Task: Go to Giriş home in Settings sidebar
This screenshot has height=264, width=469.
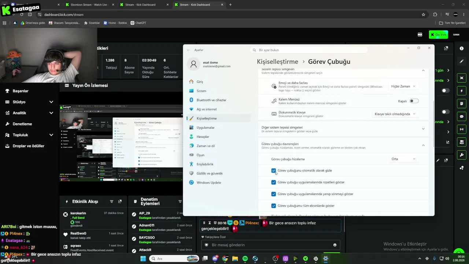Action: tap(218, 82)
